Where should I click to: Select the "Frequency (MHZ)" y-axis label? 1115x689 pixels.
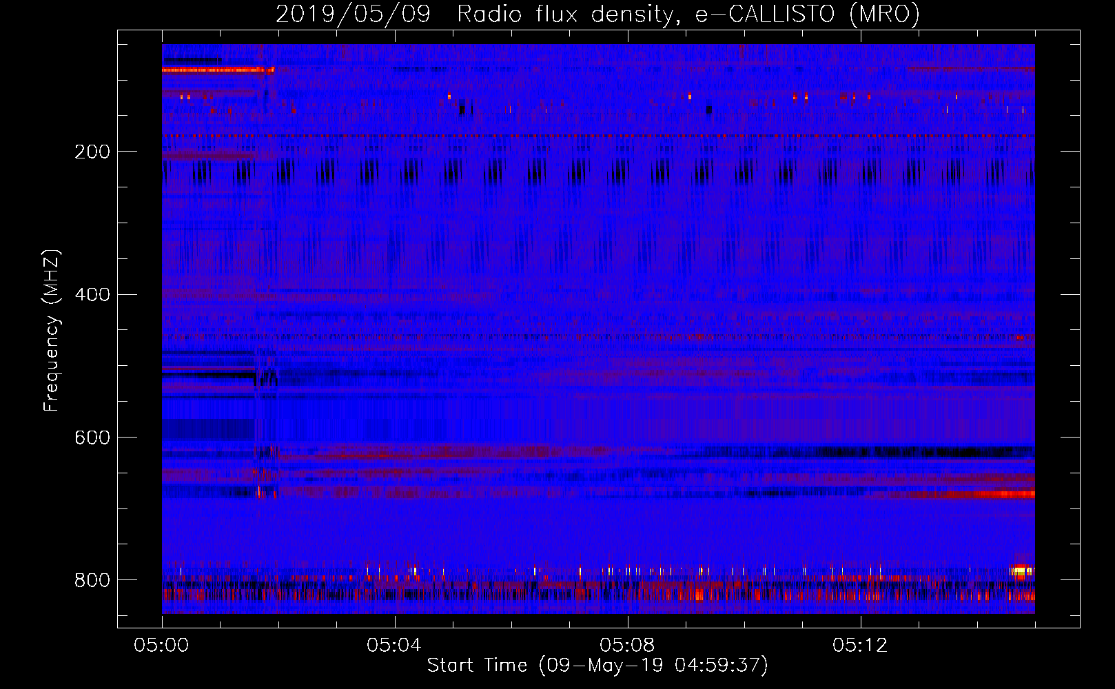(52, 330)
